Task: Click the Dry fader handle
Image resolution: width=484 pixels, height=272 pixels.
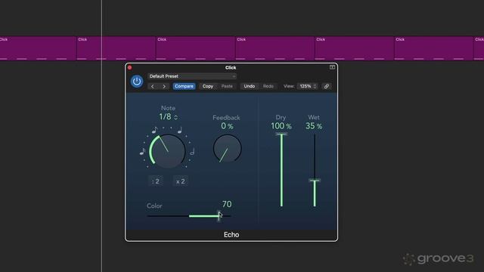Action: coord(281,134)
